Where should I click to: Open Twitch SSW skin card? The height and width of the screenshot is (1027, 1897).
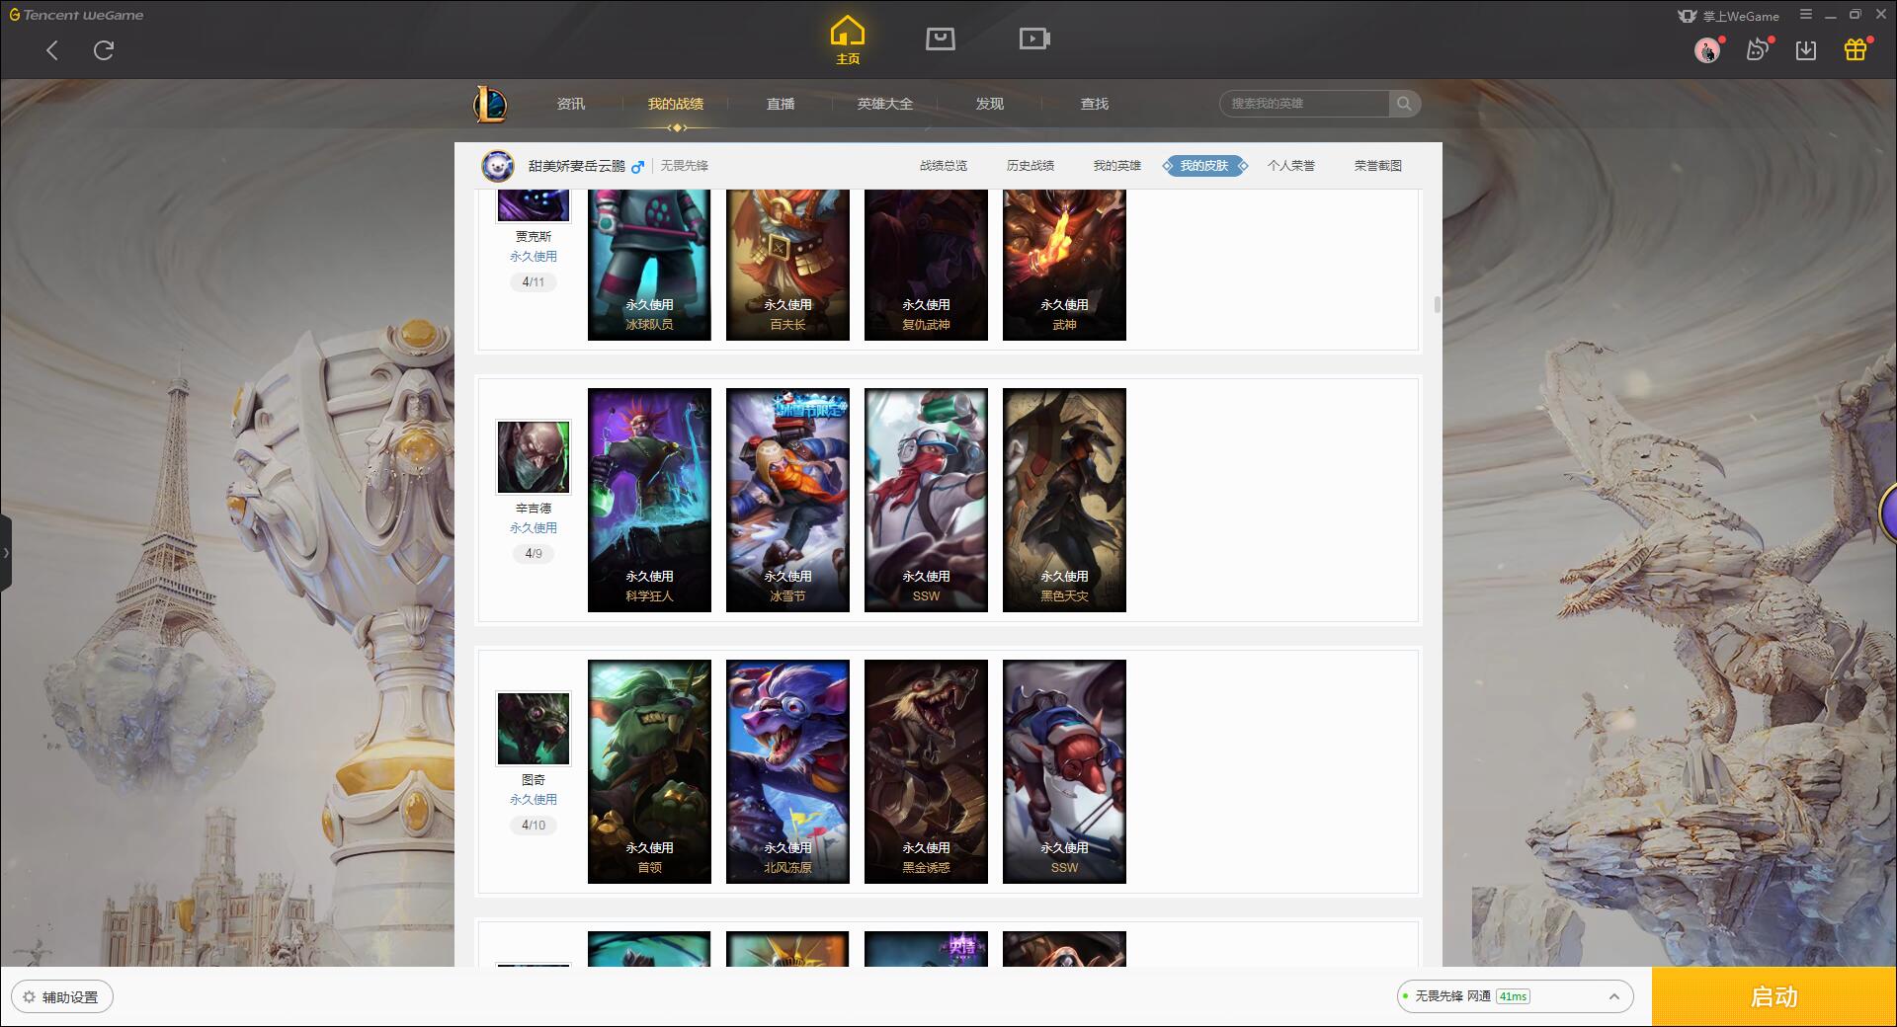(1064, 771)
